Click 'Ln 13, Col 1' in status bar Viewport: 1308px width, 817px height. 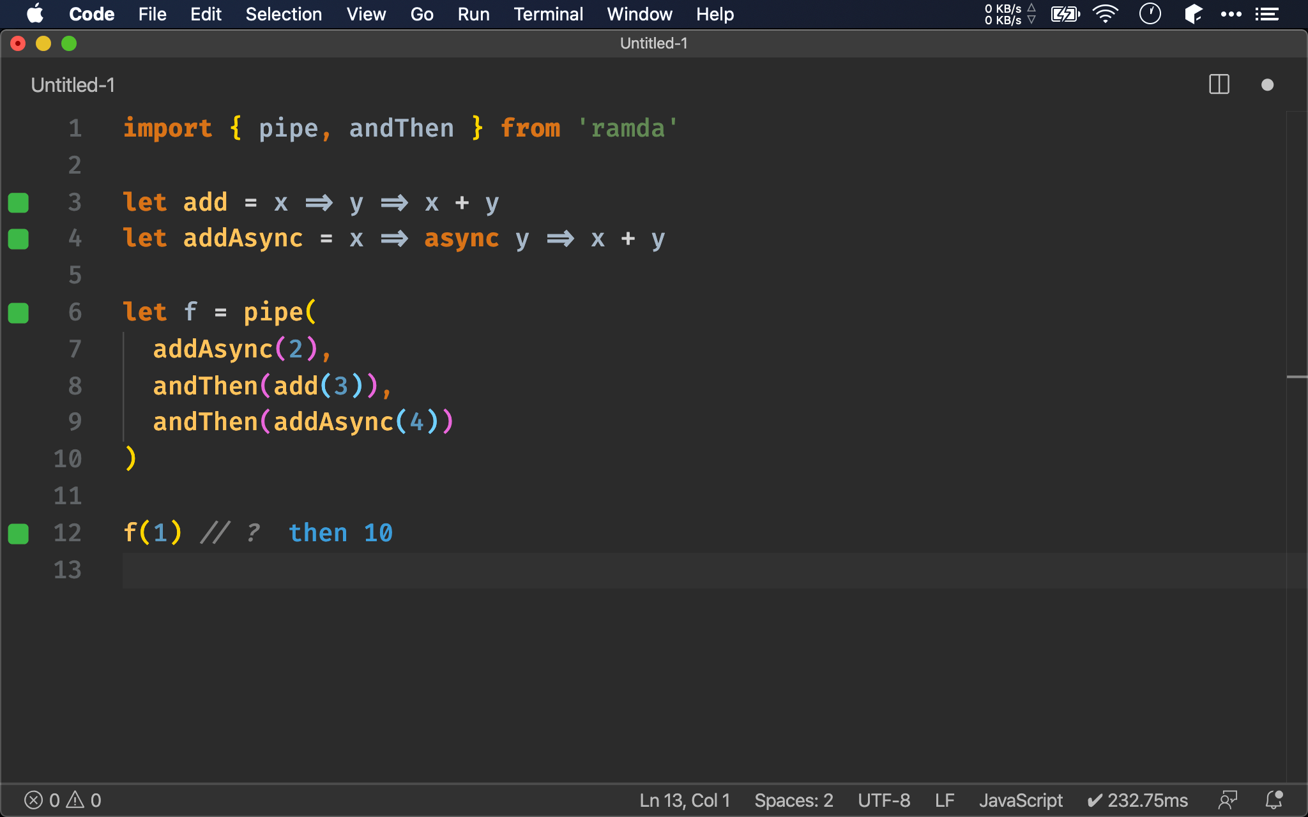[x=685, y=800]
